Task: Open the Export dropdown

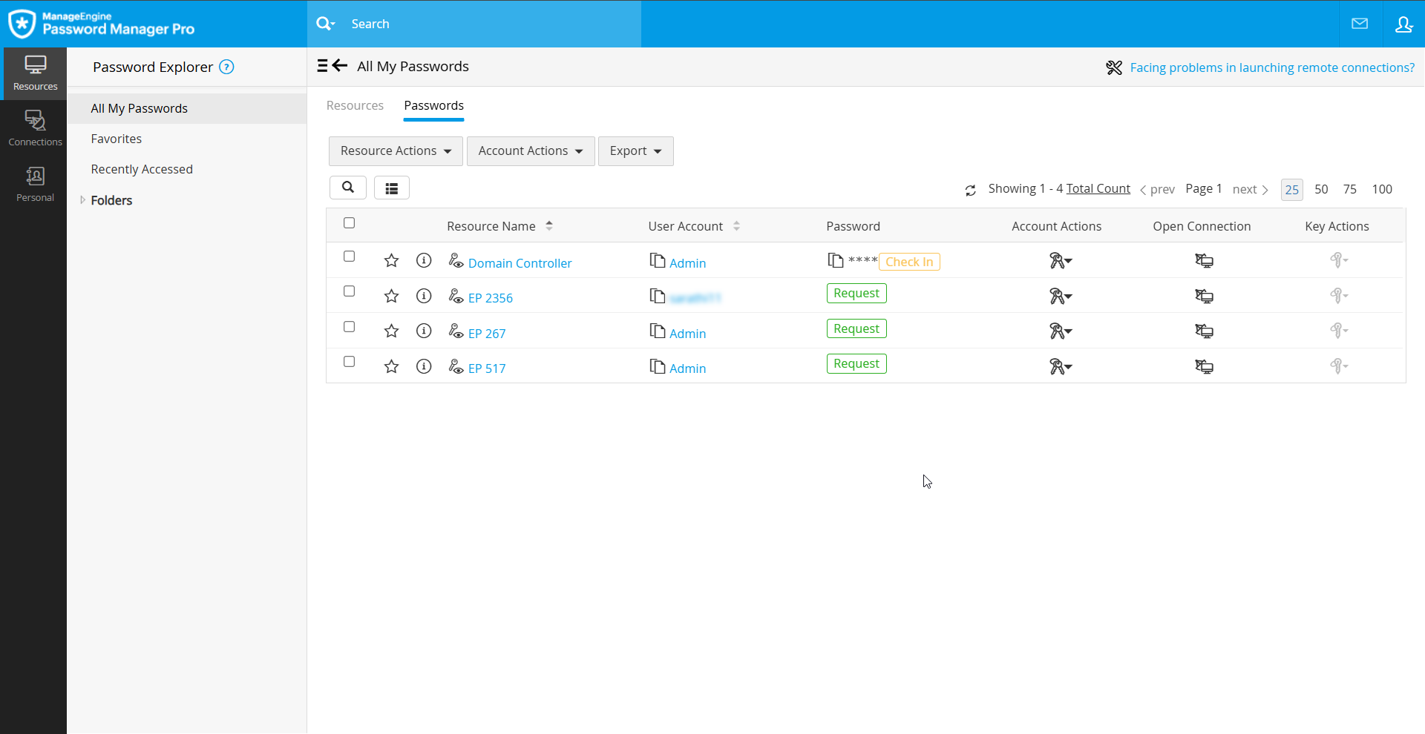Action: click(635, 151)
